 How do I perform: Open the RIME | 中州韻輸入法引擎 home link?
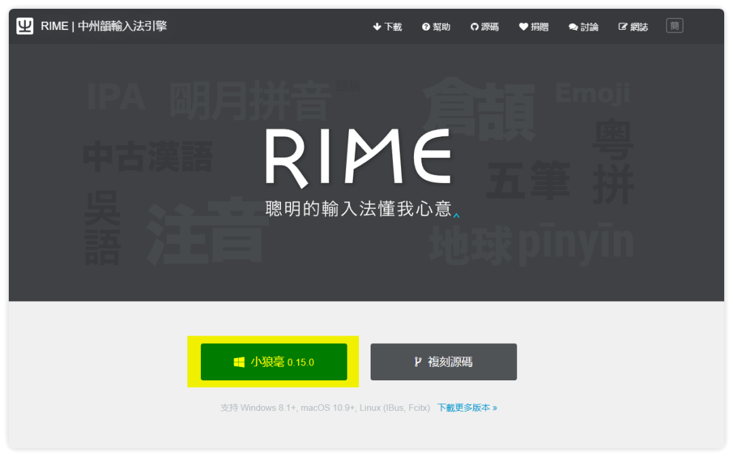pyautogui.click(x=103, y=26)
